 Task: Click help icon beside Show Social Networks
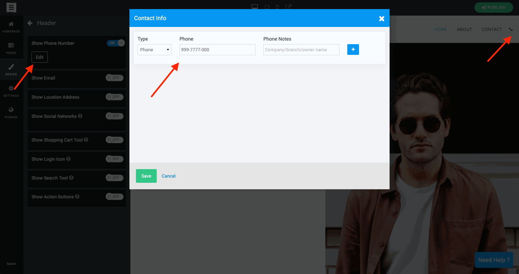pos(80,116)
